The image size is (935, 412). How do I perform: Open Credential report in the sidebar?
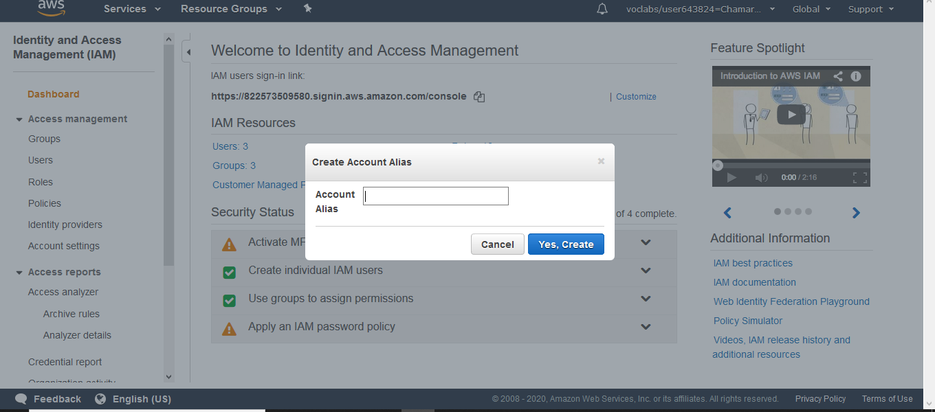(x=65, y=362)
